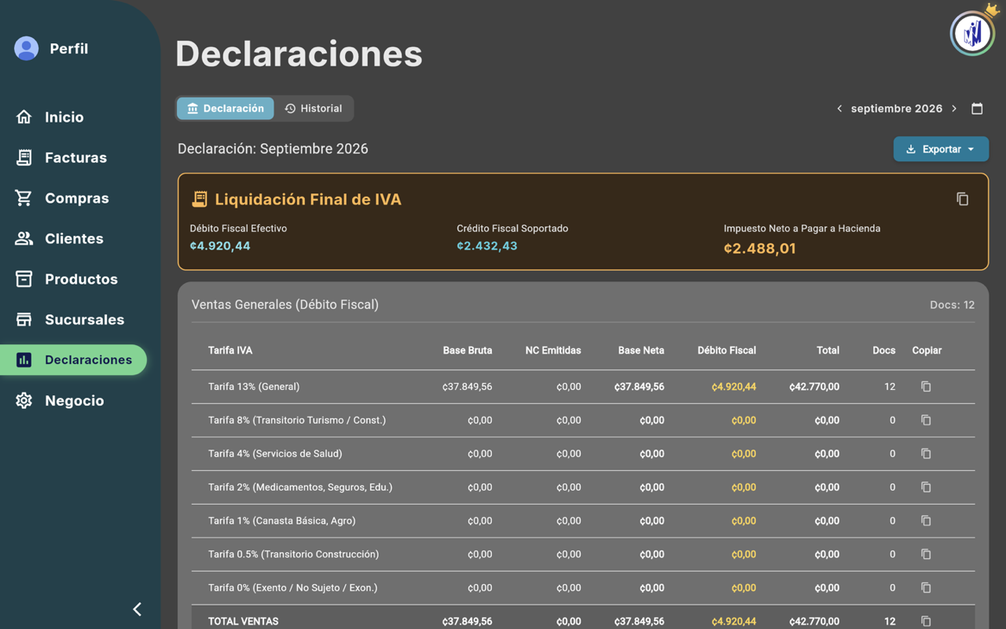Go to previous month before septiembre 2026

pyautogui.click(x=839, y=109)
